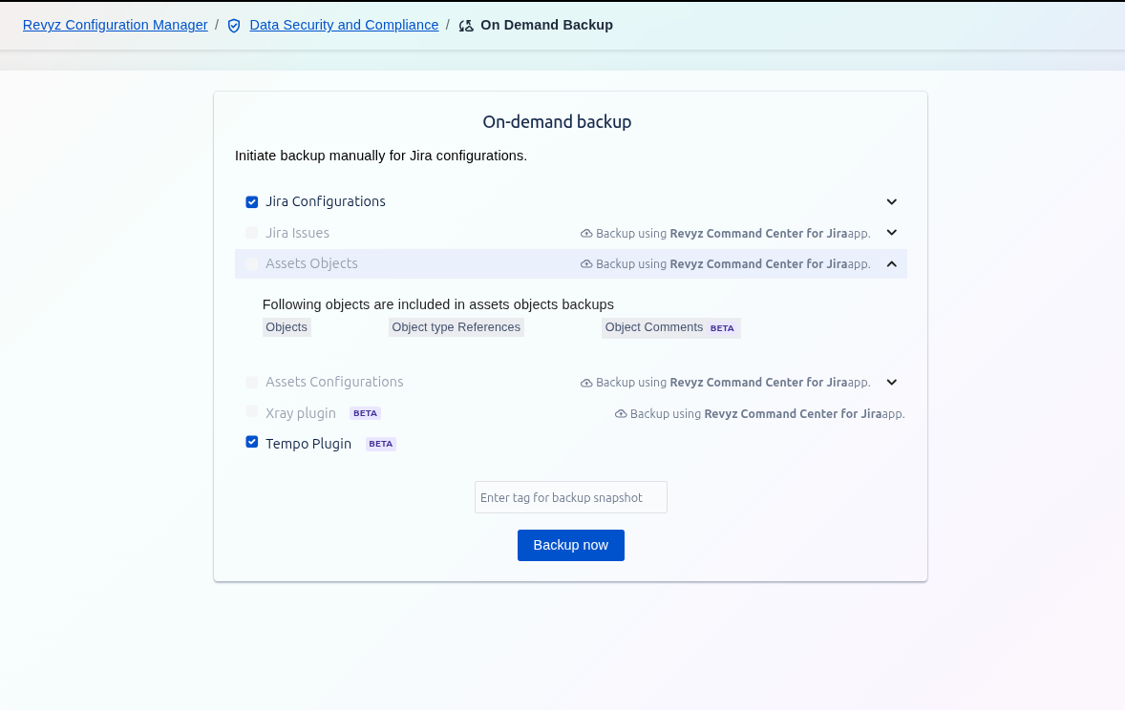This screenshot has width=1125, height=710.
Task: Go to Data Security and Compliance breadcrumb
Action: [x=344, y=25]
